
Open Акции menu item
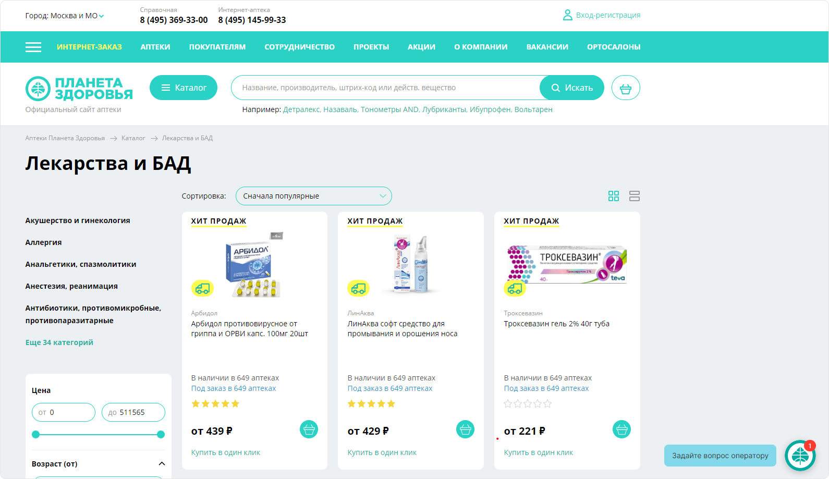(x=421, y=47)
